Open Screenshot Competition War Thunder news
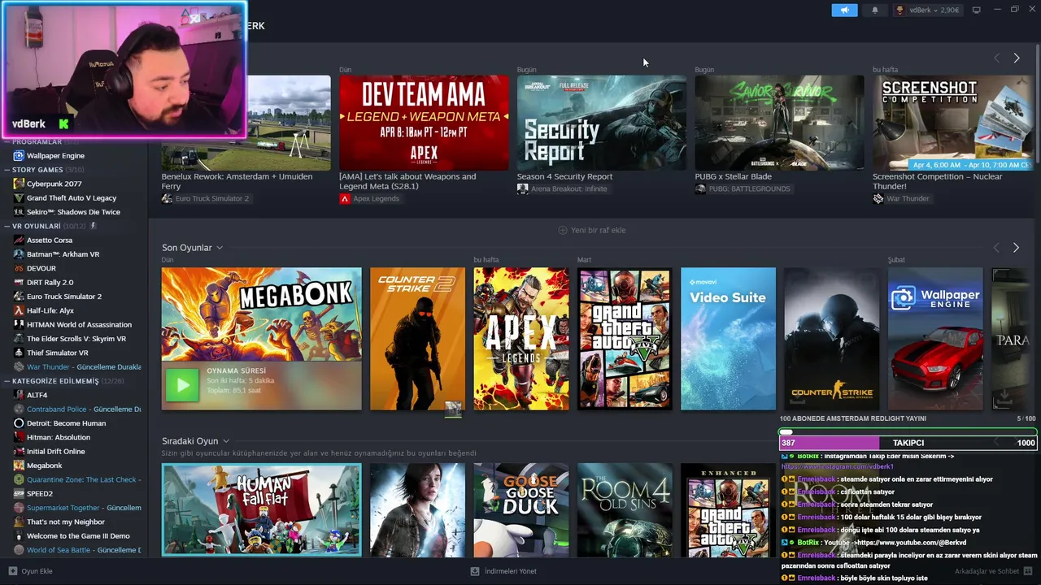 tap(952, 123)
